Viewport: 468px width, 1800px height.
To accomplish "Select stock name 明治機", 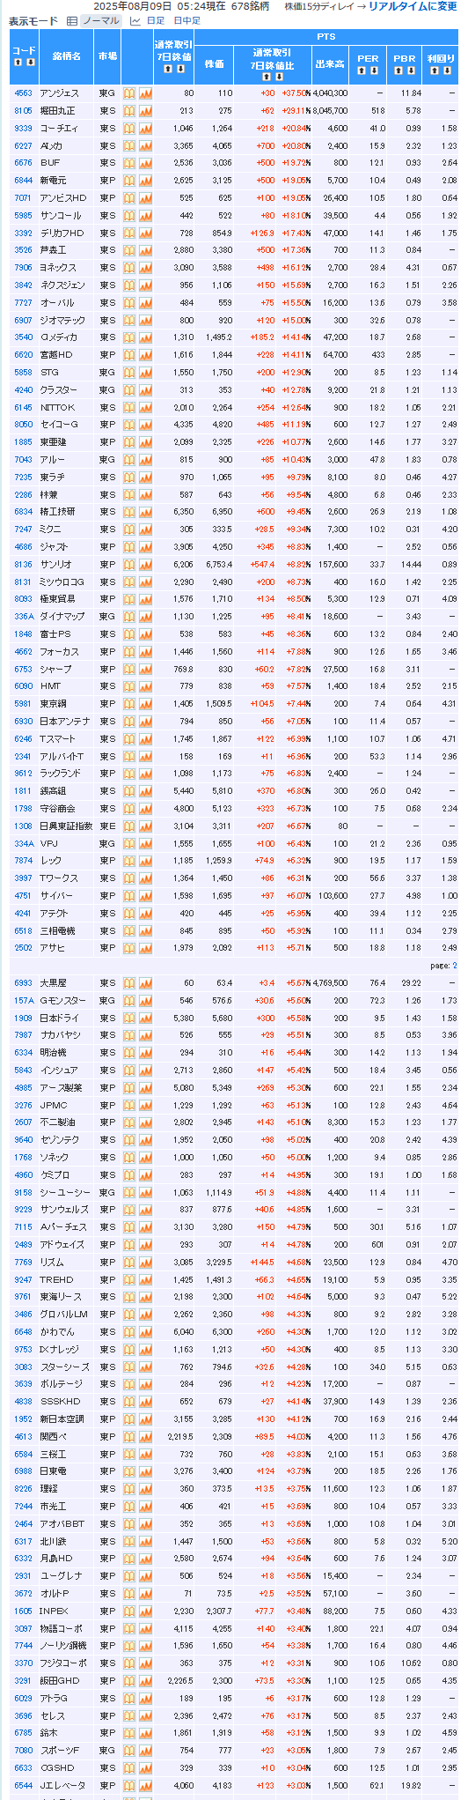I will pos(53,1053).
